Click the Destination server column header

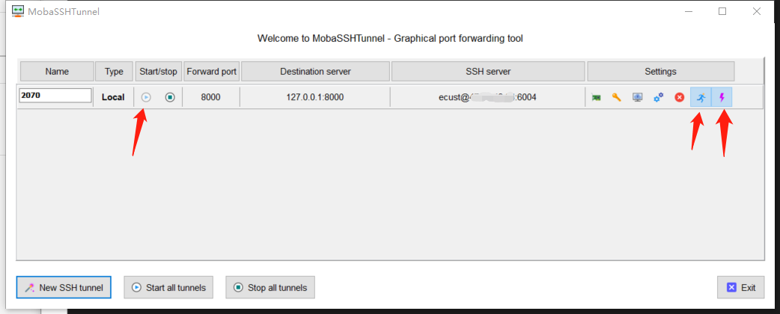(x=315, y=71)
